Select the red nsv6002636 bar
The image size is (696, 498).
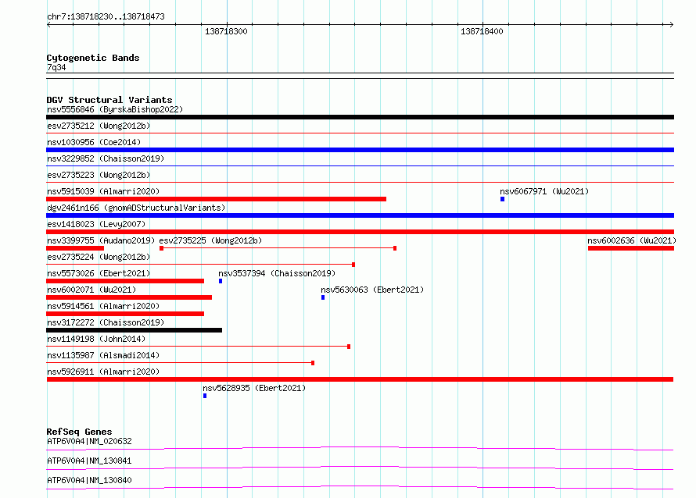coord(631,248)
